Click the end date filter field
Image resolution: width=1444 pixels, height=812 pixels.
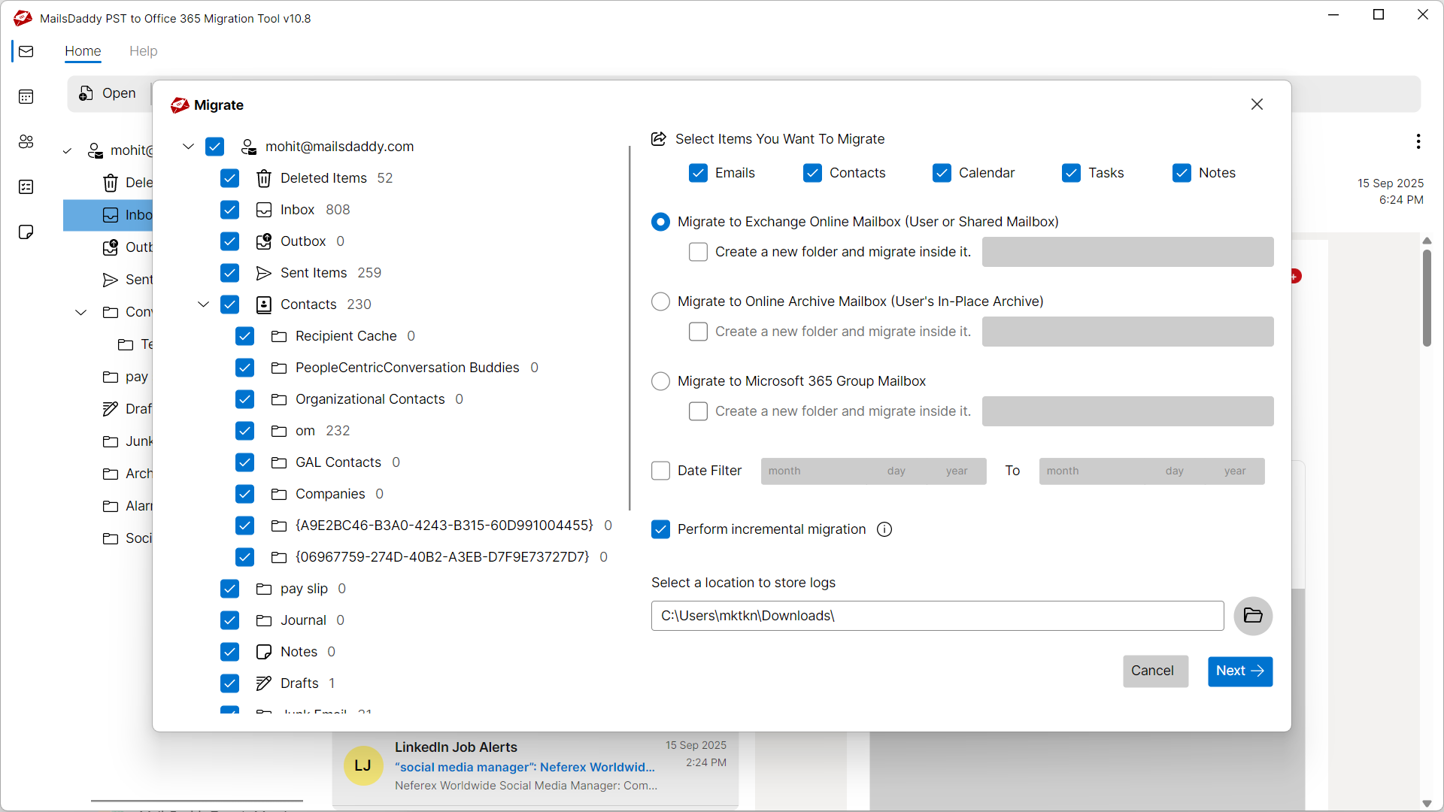click(1151, 471)
